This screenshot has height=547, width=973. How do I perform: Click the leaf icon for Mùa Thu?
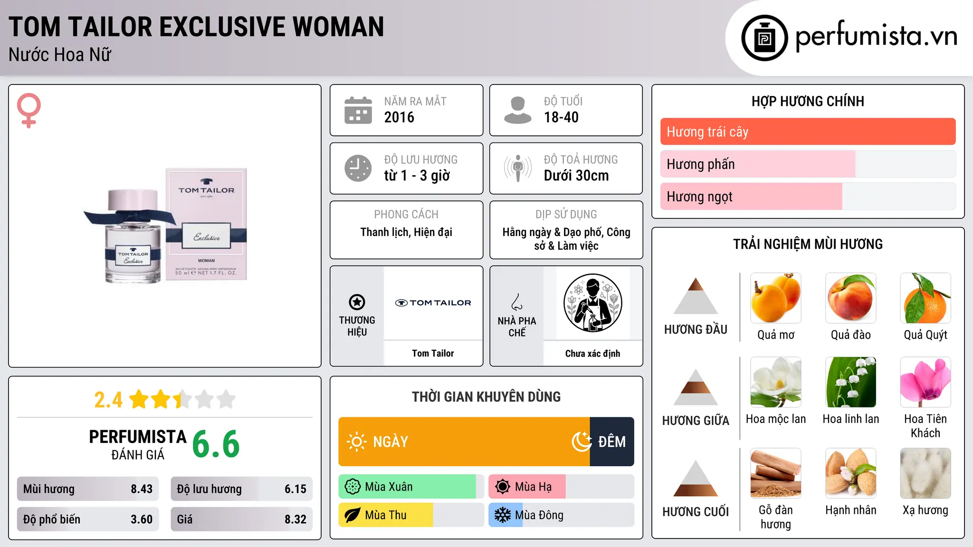pyautogui.click(x=353, y=515)
